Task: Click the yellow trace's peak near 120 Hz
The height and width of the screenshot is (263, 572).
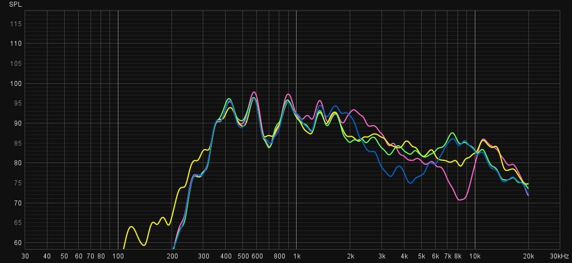Action: coord(131,227)
